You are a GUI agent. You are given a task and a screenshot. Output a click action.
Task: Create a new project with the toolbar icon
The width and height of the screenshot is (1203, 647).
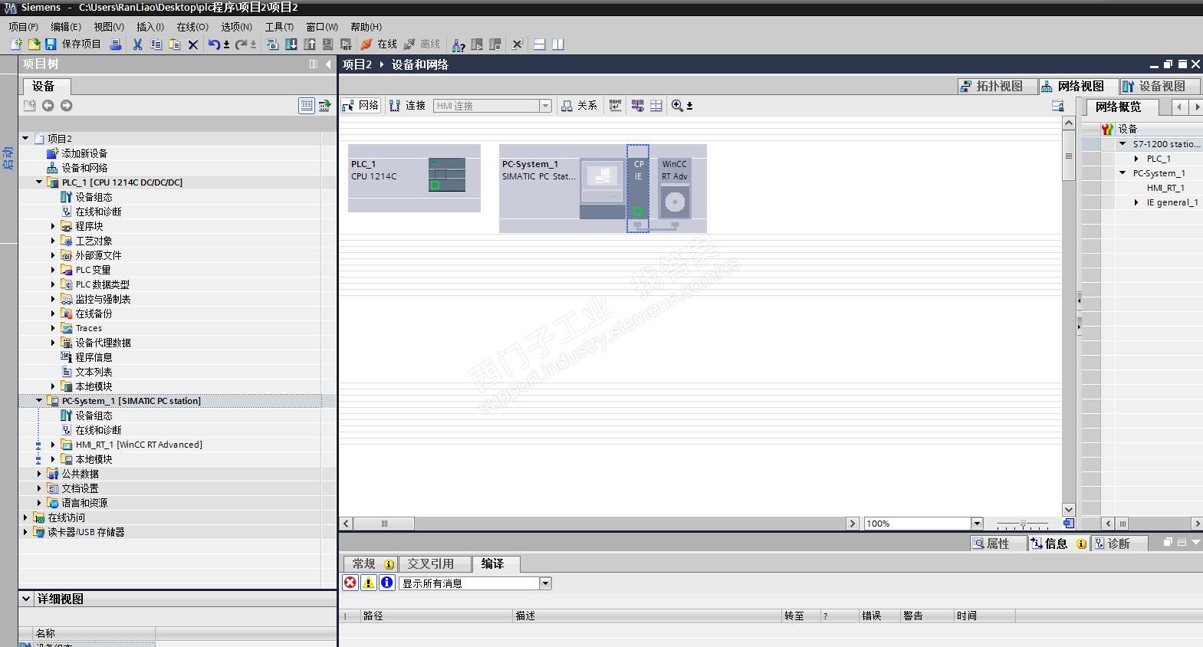click(16, 44)
